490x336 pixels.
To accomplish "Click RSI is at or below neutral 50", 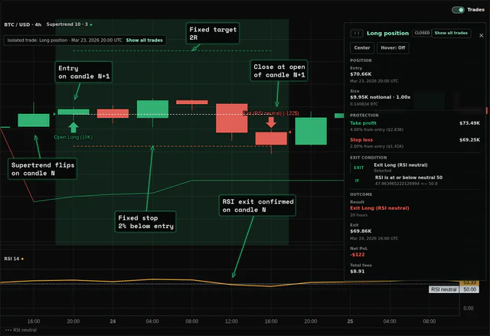I will click(x=408, y=178).
